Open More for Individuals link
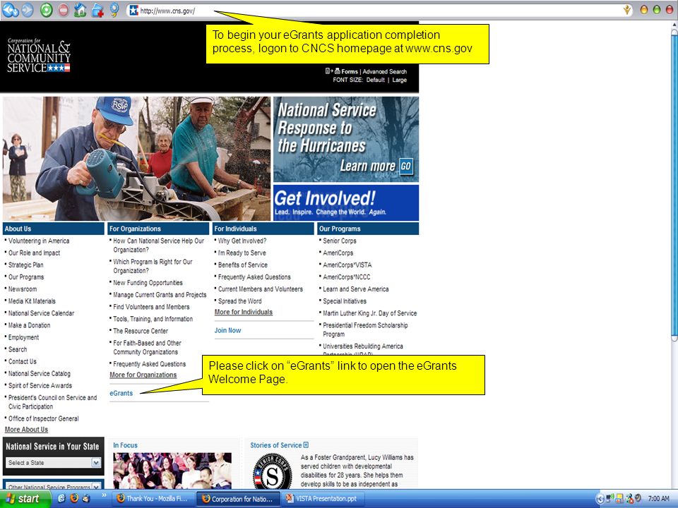Image resolution: width=678 pixels, height=508 pixels. [244, 312]
